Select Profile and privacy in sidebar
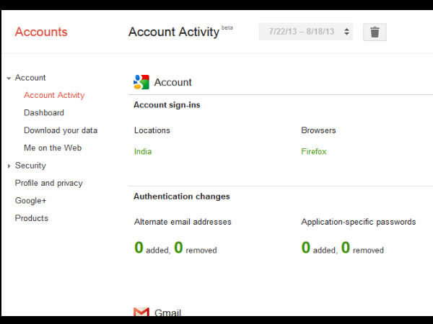This screenshot has height=324, width=433. tap(49, 183)
